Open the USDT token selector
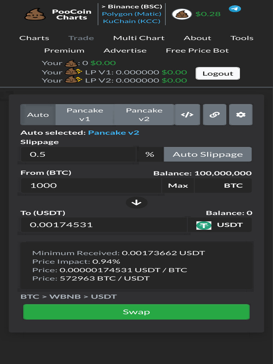 click(220, 225)
